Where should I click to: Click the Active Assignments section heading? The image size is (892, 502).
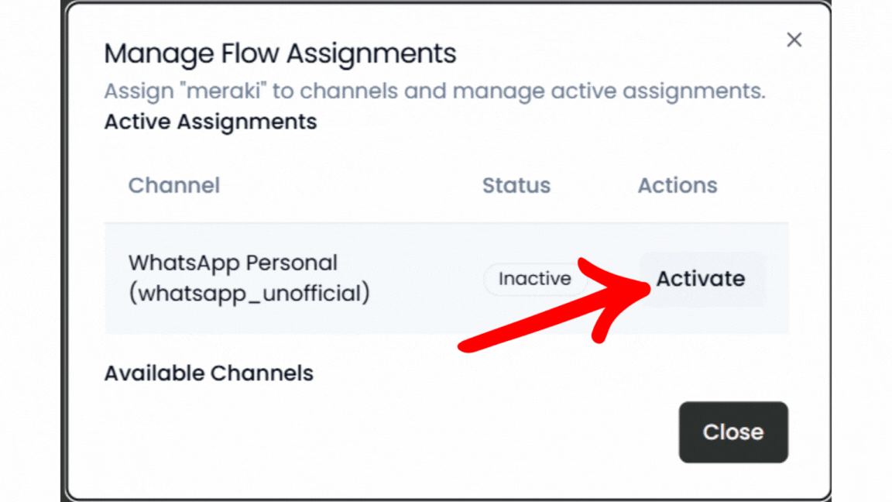(211, 122)
